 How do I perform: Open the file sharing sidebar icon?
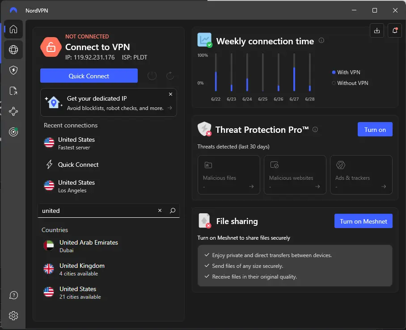tap(13, 91)
